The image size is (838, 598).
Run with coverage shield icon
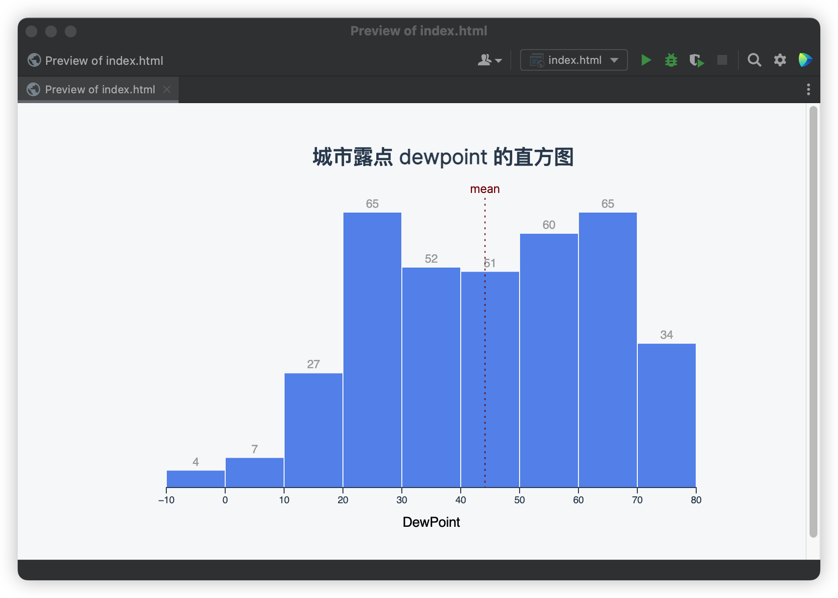[697, 60]
